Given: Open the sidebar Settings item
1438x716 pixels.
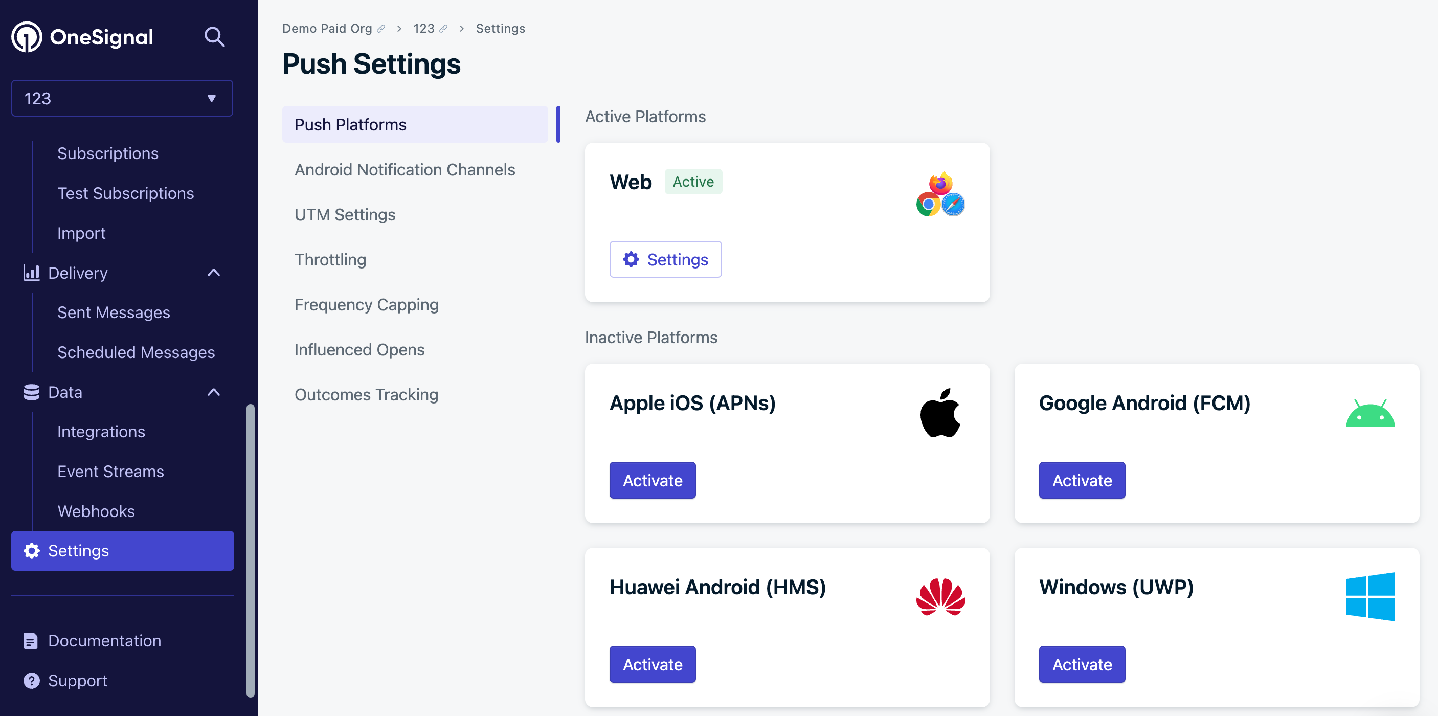Looking at the screenshot, I should click(122, 550).
